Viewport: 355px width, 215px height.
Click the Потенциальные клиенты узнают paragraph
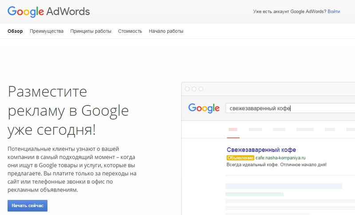click(x=72, y=169)
